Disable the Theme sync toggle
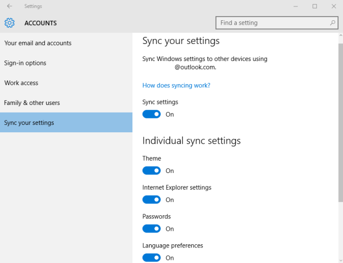Viewport: 343px width, 263px height. pos(151,171)
